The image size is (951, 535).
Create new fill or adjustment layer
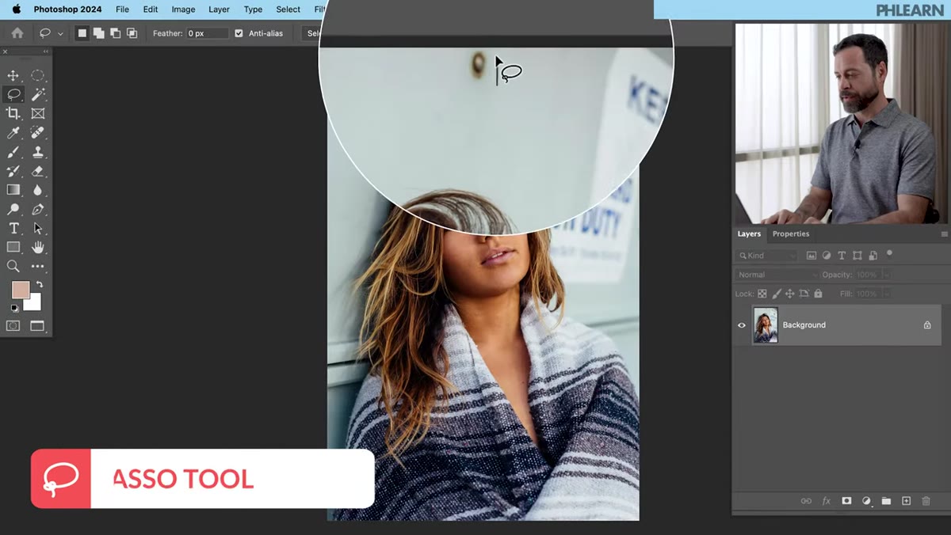pyautogui.click(x=866, y=501)
